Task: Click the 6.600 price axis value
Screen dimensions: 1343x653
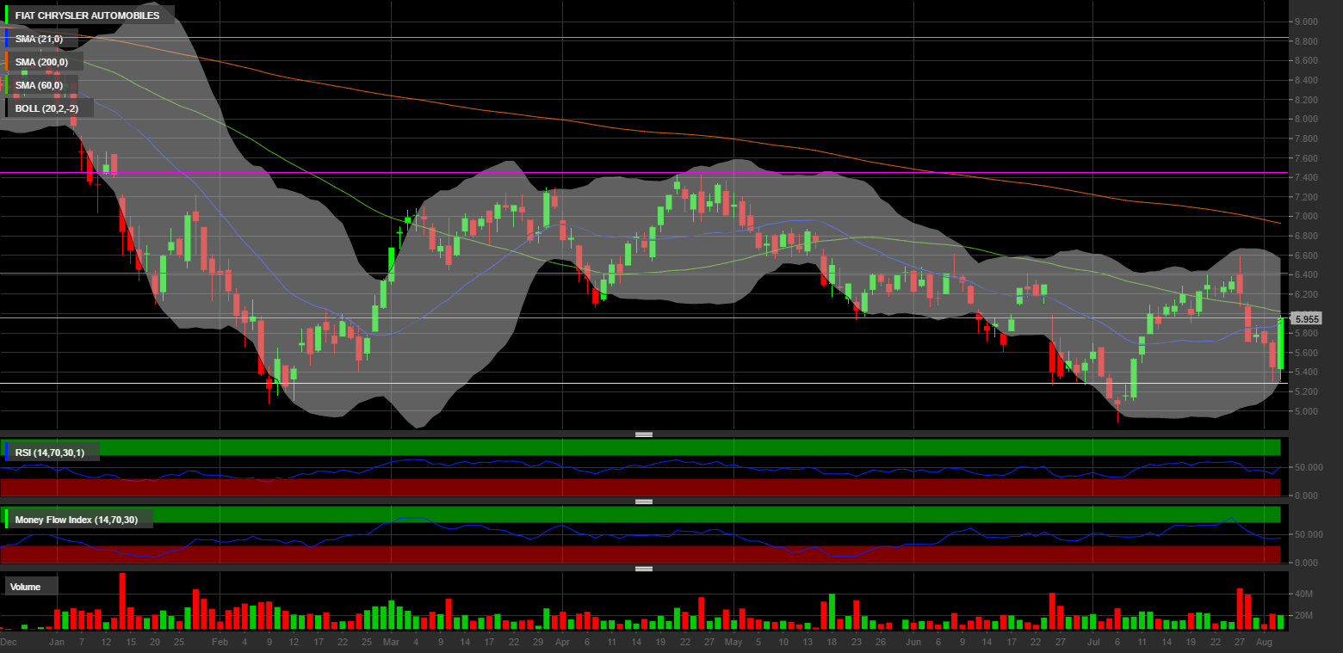Action: pos(1306,256)
